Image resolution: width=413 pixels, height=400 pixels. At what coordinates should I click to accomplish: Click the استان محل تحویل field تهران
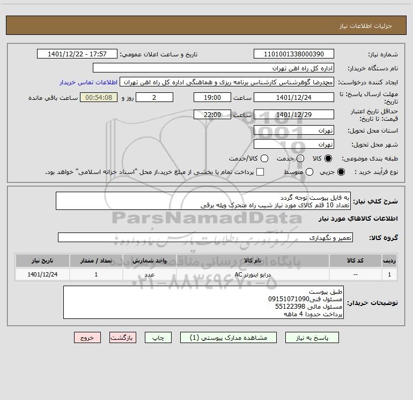point(294,130)
